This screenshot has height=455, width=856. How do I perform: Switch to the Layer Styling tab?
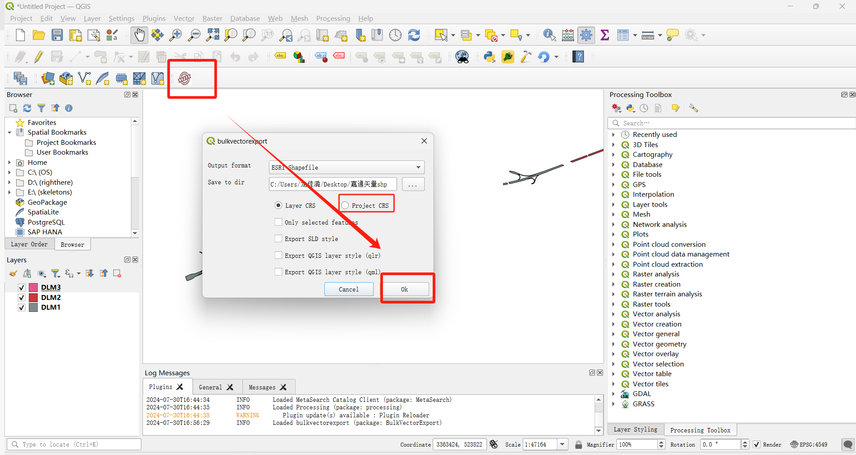click(x=635, y=429)
